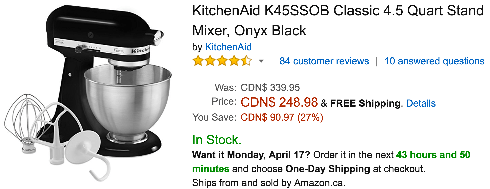Click the In Stock availability text
This screenshot has width=490, height=189.
click(x=217, y=140)
